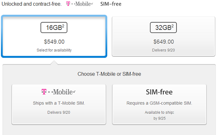Select the 32GB model for $649.00

[x=163, y=36]
